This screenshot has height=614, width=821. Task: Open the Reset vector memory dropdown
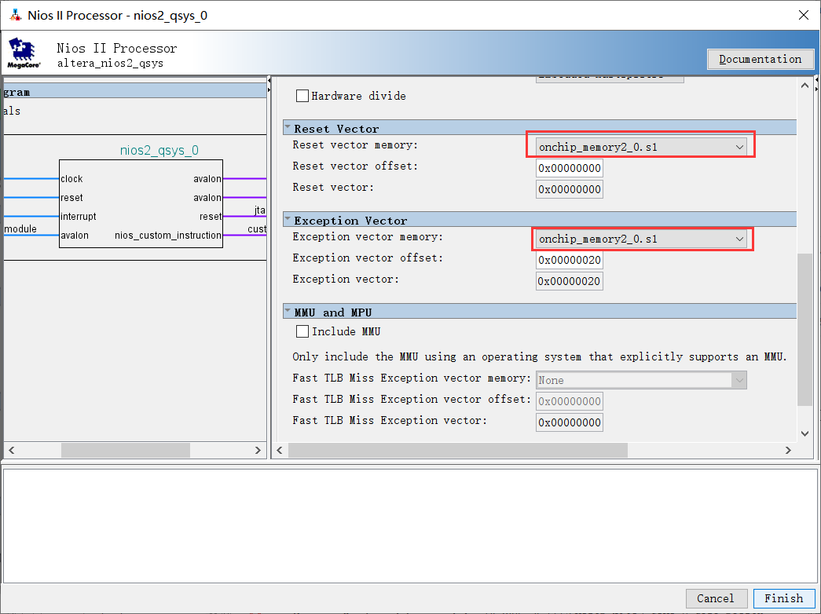(x=640, y=146)
